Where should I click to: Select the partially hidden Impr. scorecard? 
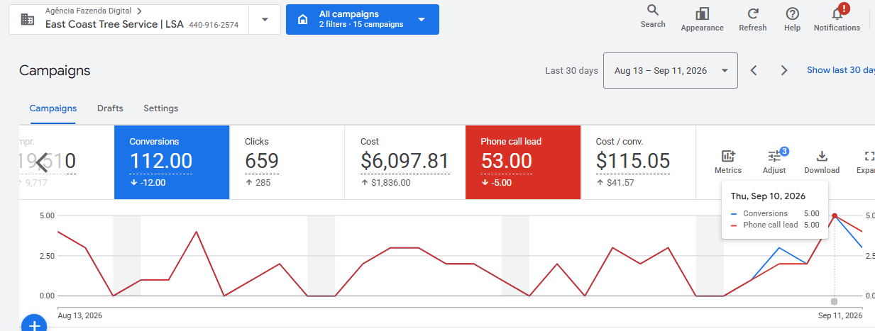tap(66, 162)
